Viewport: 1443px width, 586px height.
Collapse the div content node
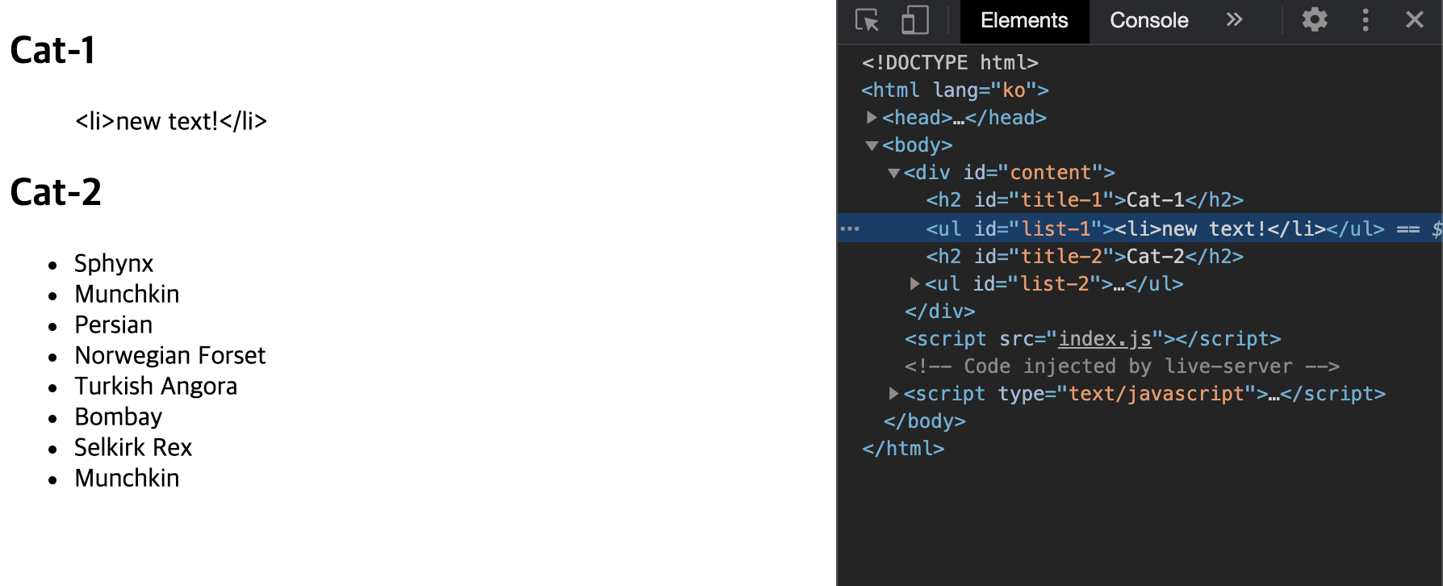tap(893, 174)
